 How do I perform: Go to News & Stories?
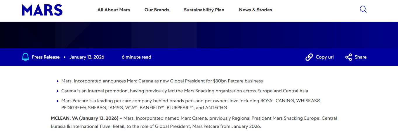click(255, 10)
